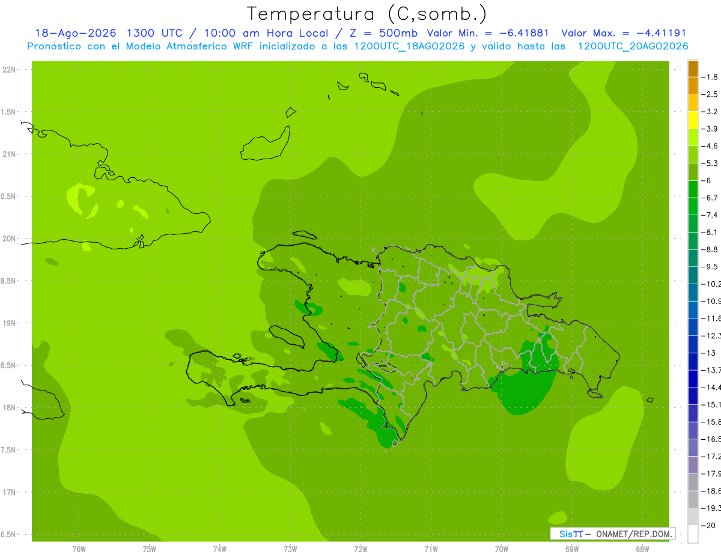Click the -8.1 colorbar value

pyautogui.click(x=710, y=232)
